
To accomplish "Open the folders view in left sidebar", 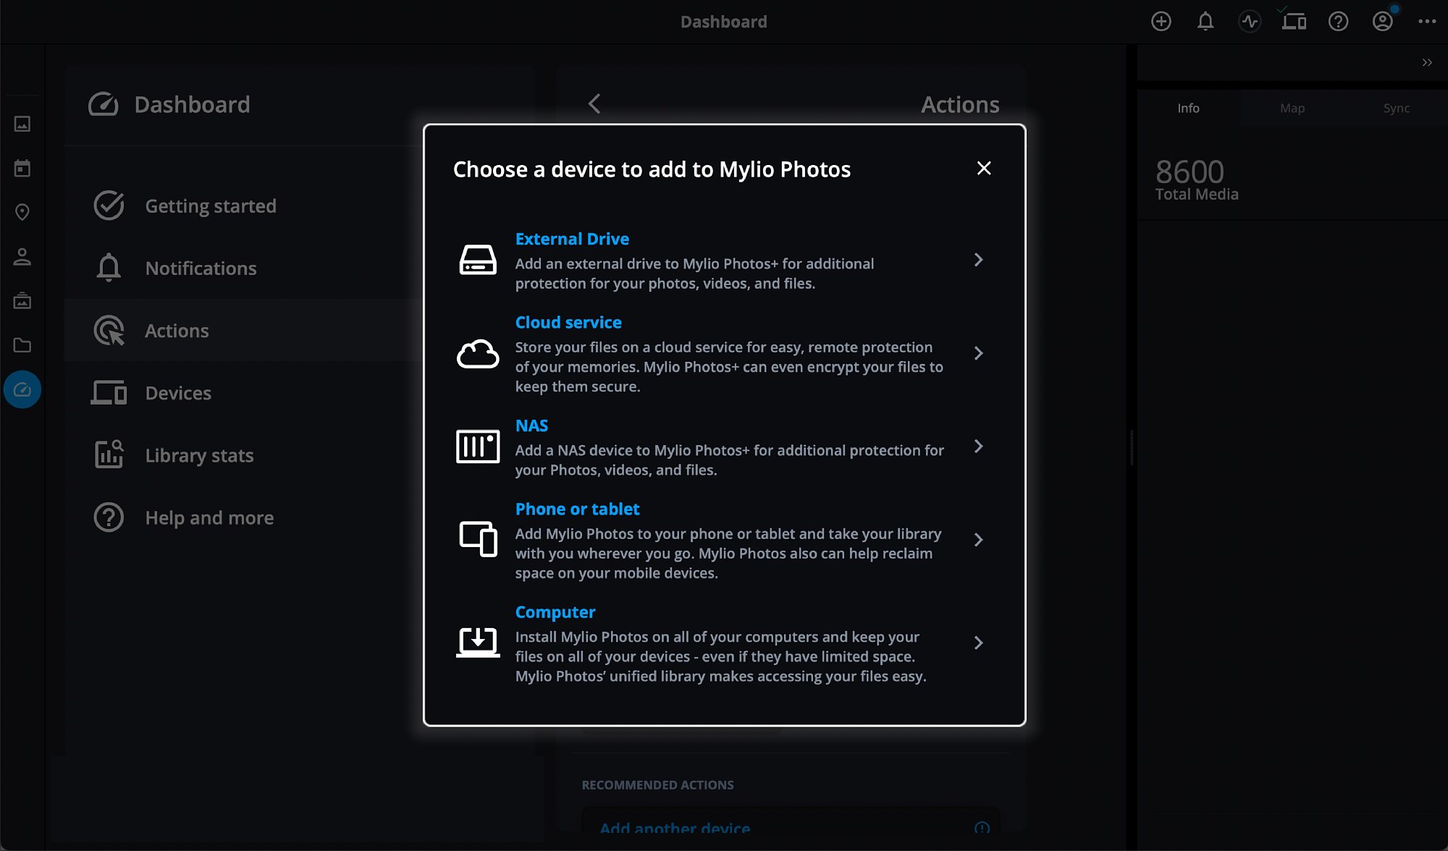I will point(22,345).
